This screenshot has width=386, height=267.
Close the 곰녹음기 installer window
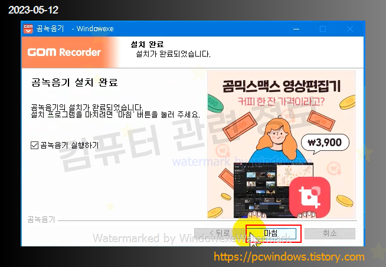point(350,29)
